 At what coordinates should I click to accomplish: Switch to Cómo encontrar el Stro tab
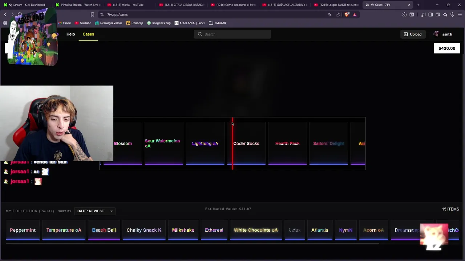233,5
